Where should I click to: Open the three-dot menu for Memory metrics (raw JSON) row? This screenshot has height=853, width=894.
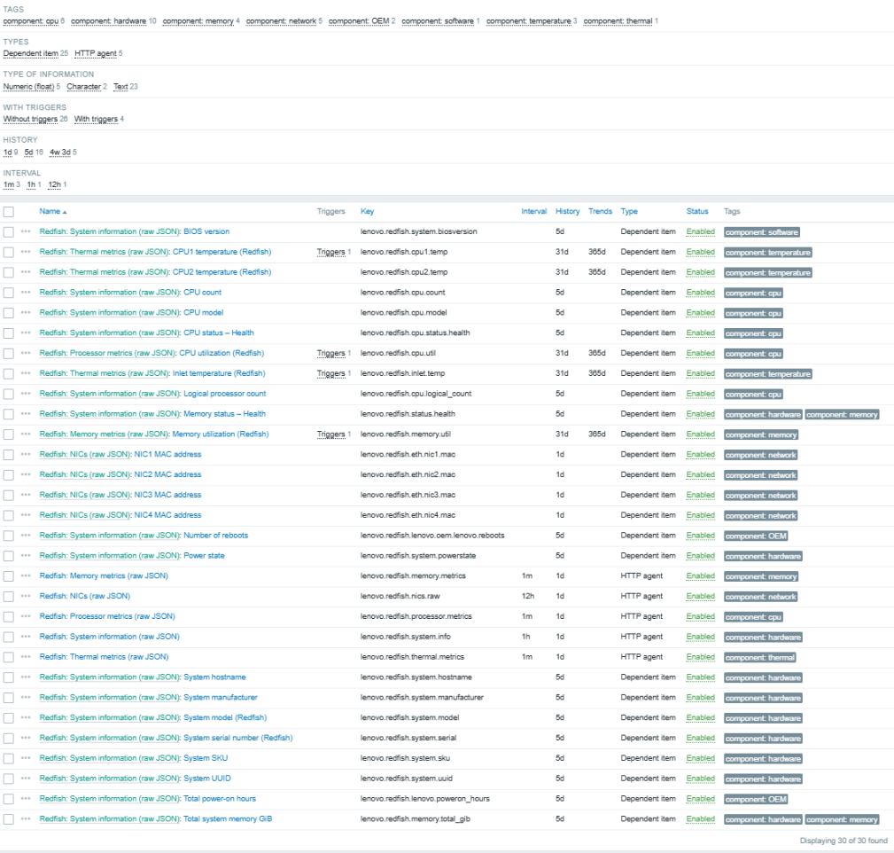[x=26, y=575]
